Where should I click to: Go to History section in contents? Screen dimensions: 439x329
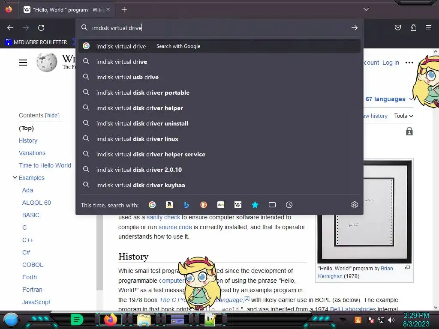click(28, 141)
